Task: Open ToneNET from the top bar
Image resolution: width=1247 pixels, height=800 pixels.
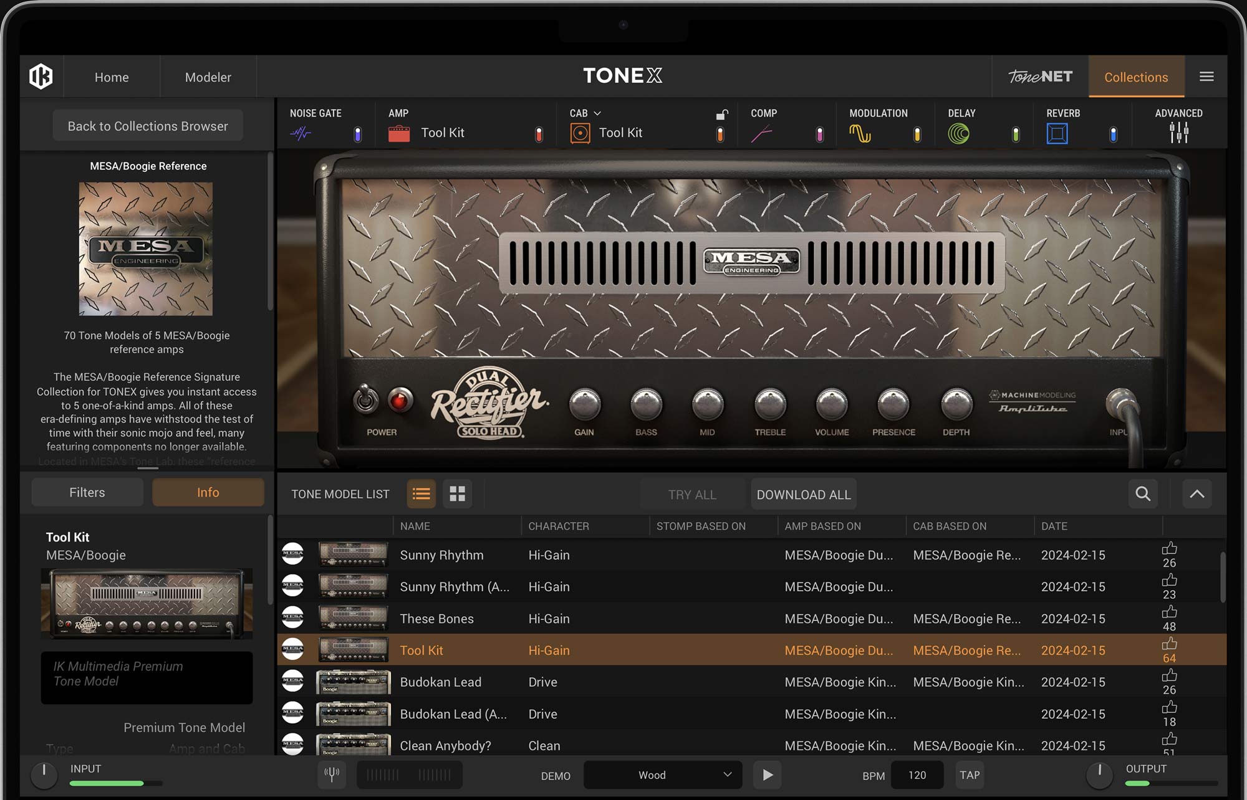Action: click(1039, 77)
